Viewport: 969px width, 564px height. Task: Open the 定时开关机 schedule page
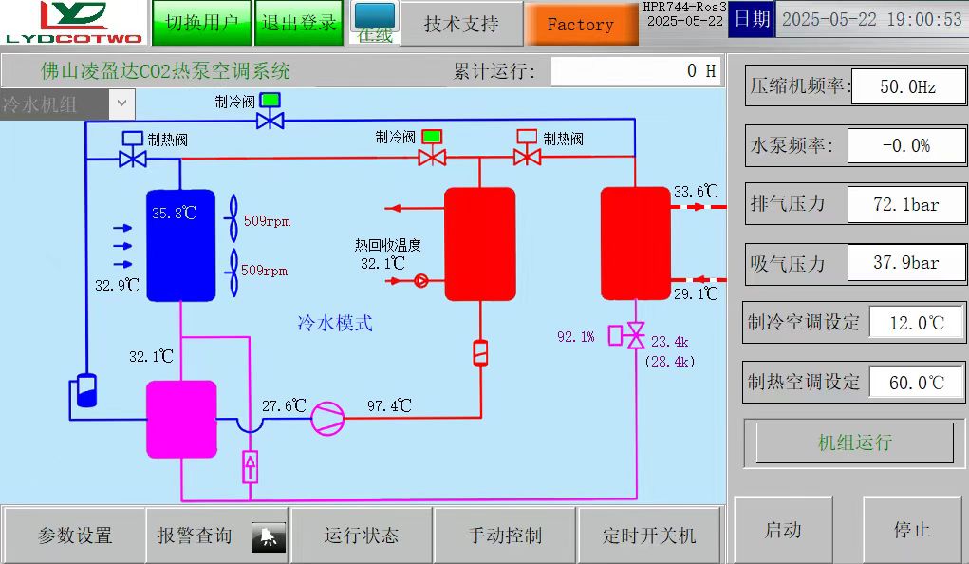coord(649,536)
